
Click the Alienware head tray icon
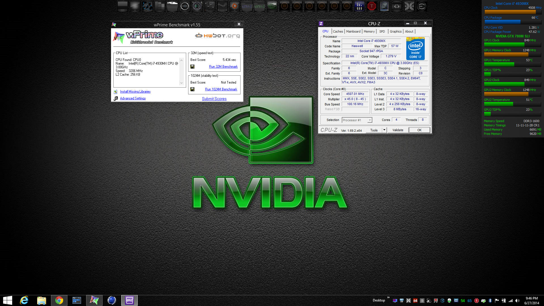coord(449,301)
